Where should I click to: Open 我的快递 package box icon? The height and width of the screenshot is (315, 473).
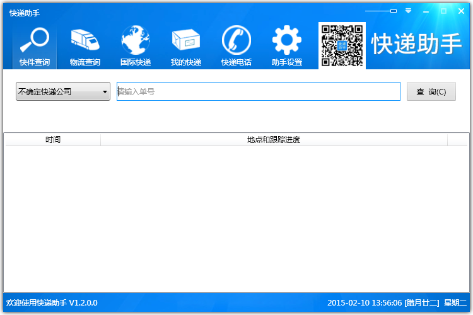pyautogui.click(x=186, y=47)
